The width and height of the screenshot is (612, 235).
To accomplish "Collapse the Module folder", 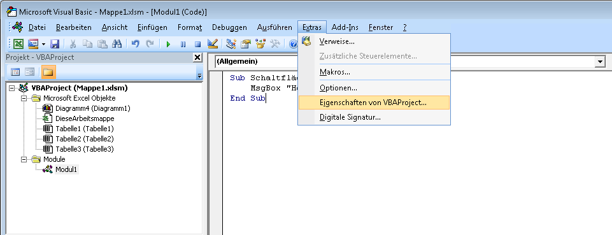I will point(24,159).
